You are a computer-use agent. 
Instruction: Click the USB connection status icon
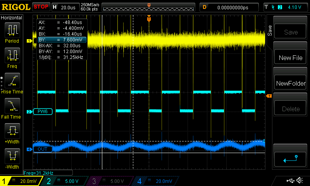(290, 181)
